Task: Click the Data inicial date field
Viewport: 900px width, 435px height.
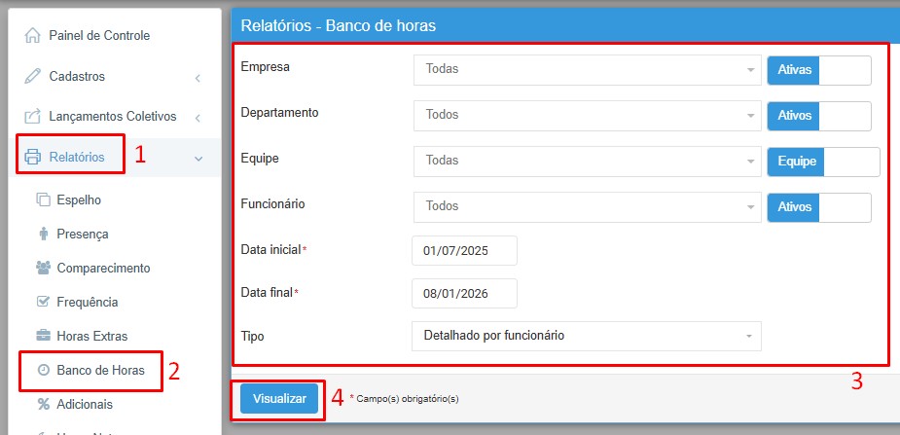Action: click(464, 250)
